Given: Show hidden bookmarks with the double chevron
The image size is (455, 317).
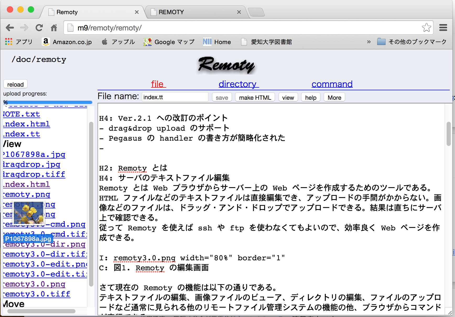Looking at the screenshot, I should (x=369, y=42).
